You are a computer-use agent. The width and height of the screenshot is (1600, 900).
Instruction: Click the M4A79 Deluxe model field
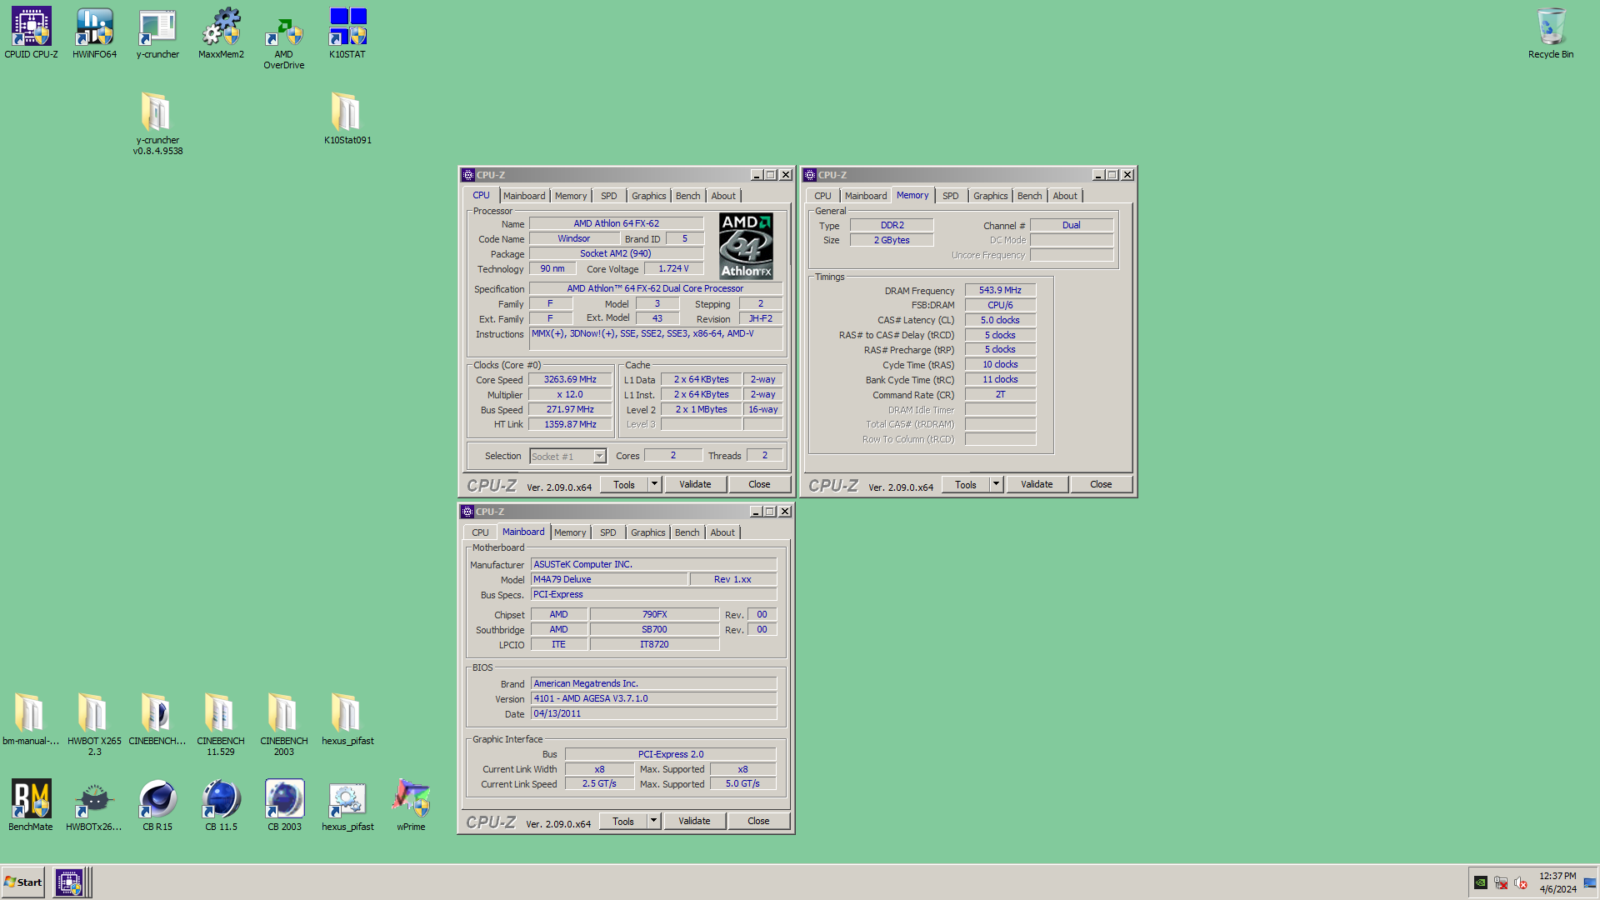(609, 579)
